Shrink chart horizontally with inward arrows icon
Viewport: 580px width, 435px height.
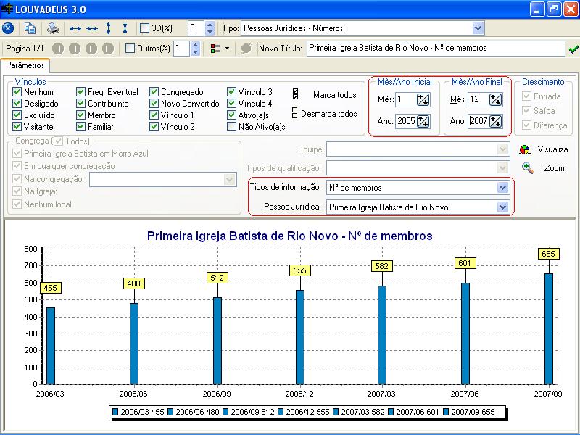point(92,28)
